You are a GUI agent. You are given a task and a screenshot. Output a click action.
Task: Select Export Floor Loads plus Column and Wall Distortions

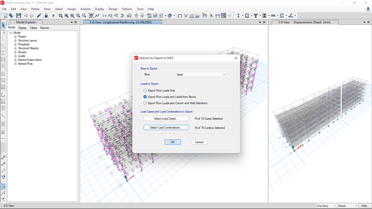coord(145,103)
